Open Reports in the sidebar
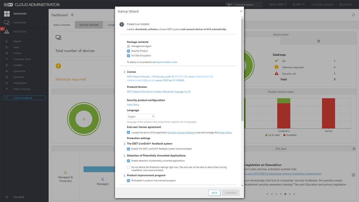Image resolution: width=359 pixels, height=202 pixels. coord(17,41)
